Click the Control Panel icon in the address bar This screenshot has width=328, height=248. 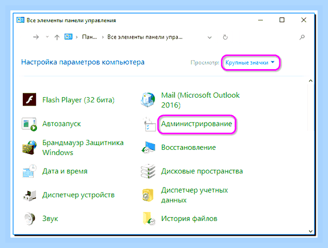pos(68,37)
